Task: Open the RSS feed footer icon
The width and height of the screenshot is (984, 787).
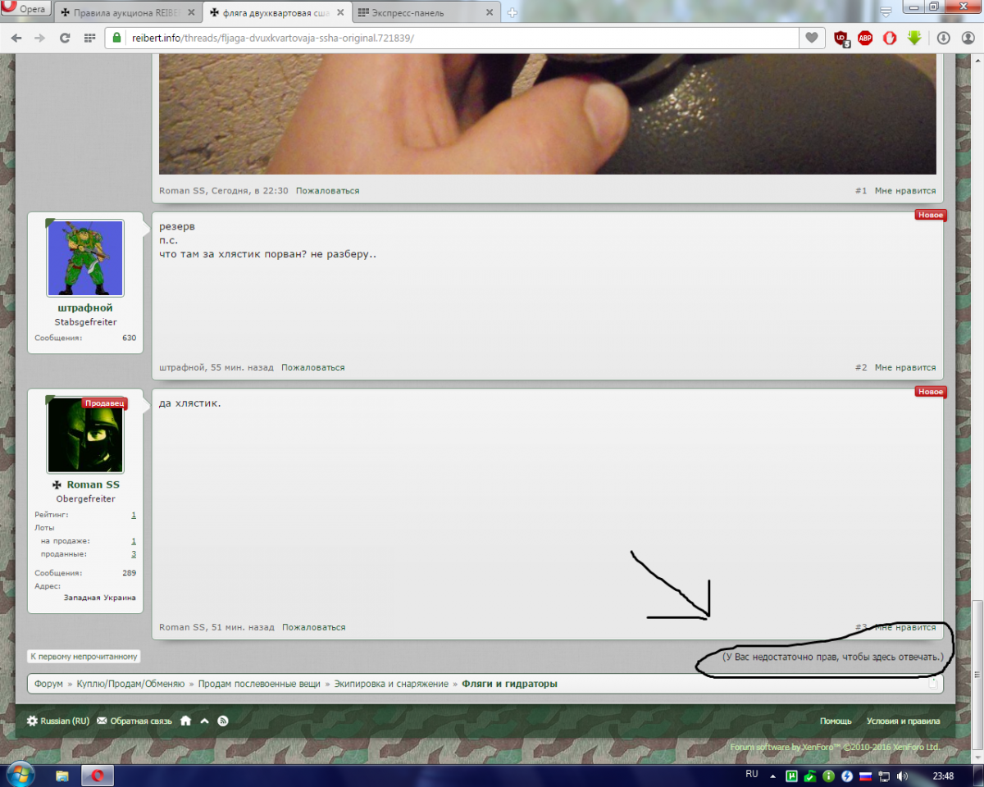Action: point(222,721)
